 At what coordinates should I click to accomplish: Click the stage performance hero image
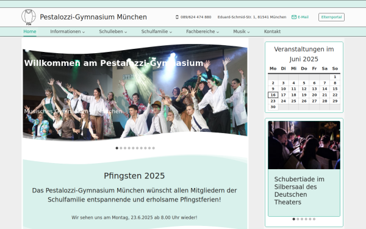point(135,92)
